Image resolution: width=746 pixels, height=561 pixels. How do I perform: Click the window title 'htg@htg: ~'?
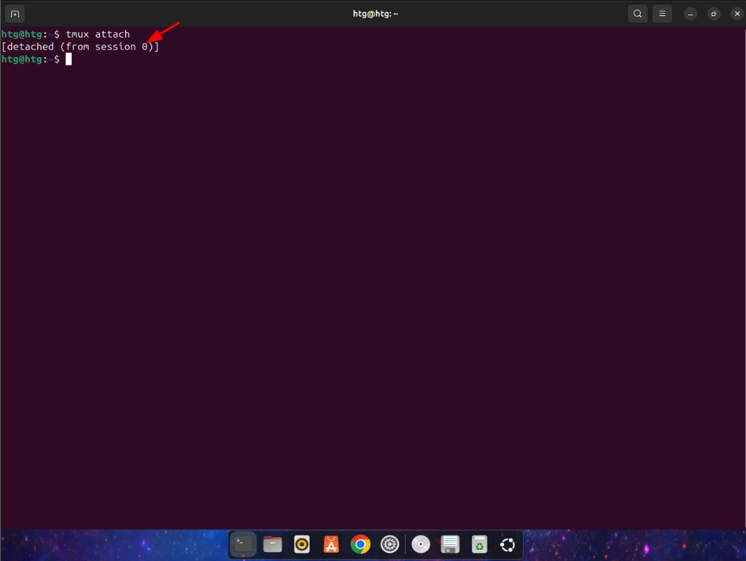click(375, 14)
